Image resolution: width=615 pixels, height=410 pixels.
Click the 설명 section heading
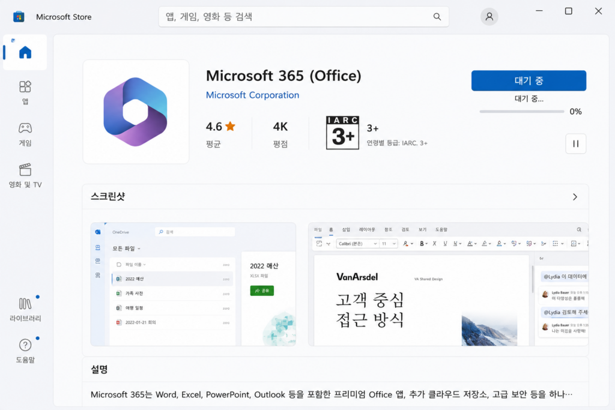click(99, 369)
